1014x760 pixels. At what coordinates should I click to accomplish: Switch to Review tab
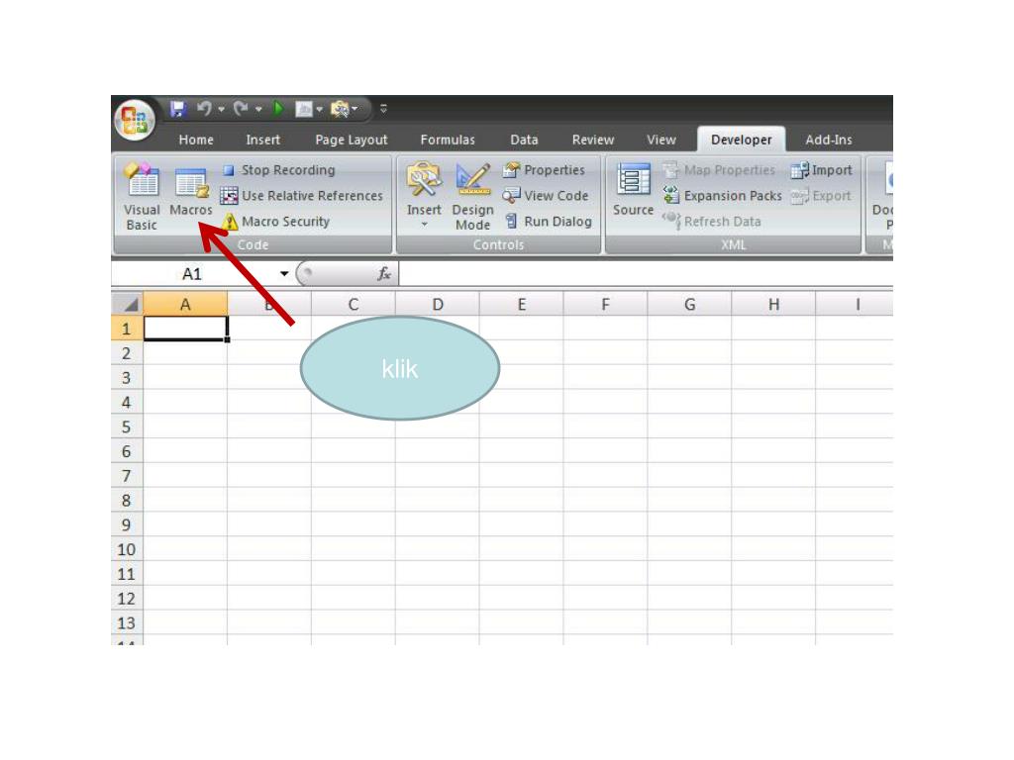tap(593, 140)
